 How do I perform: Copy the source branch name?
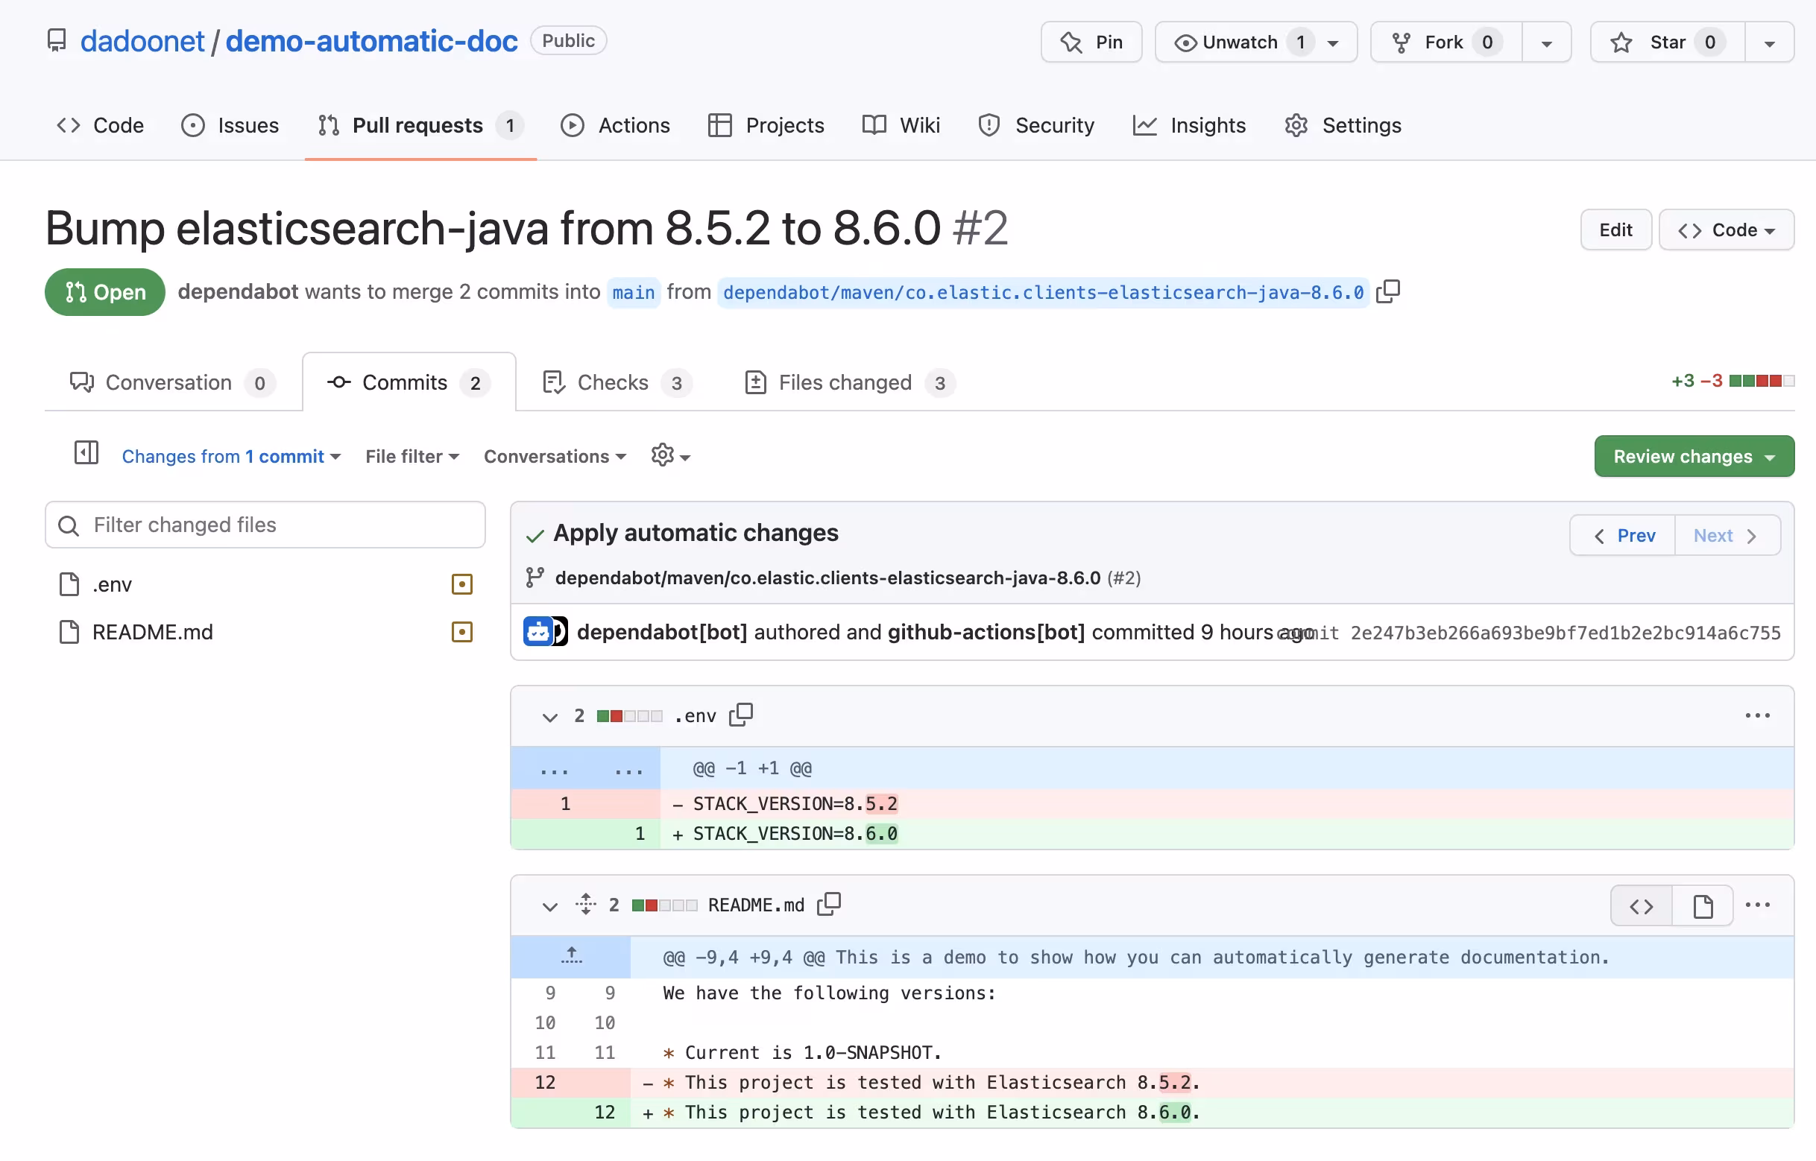pyautogui.click(x=1388, y=292)
